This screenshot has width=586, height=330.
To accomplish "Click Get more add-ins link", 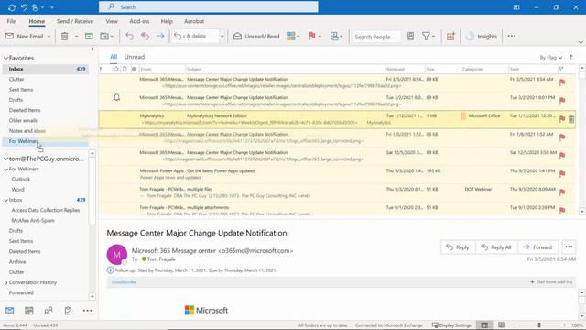I will click(551, 281).
